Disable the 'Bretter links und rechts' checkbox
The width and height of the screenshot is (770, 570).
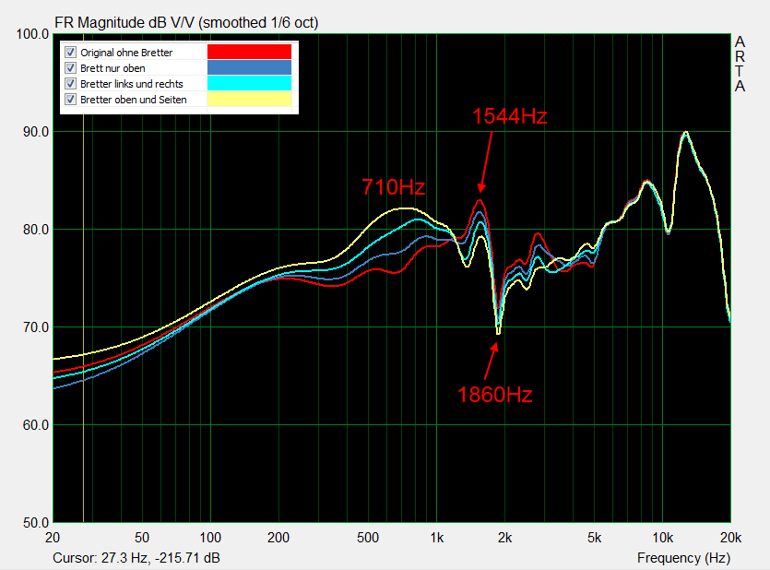pos(71,84)
